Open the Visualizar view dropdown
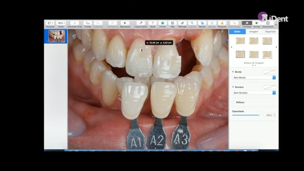Viewport: 304px width, 171px height. click(x=50, y=23)
